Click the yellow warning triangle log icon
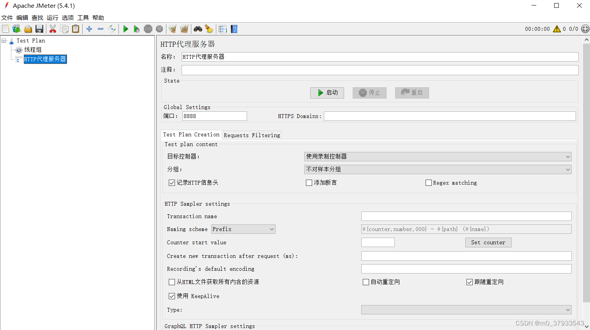Image resolution: width=590 pixels, height=330 pixels. (557, 29)
